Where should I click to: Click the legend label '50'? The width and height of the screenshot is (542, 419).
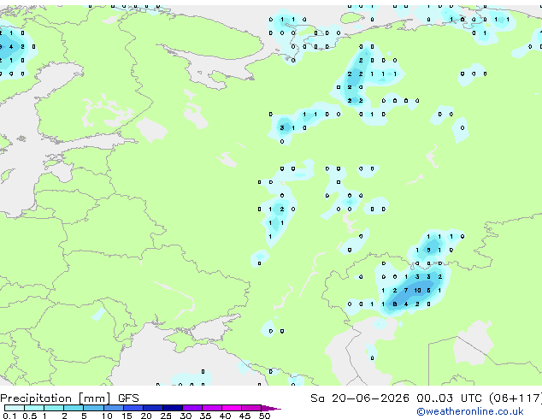pos(264,416)
